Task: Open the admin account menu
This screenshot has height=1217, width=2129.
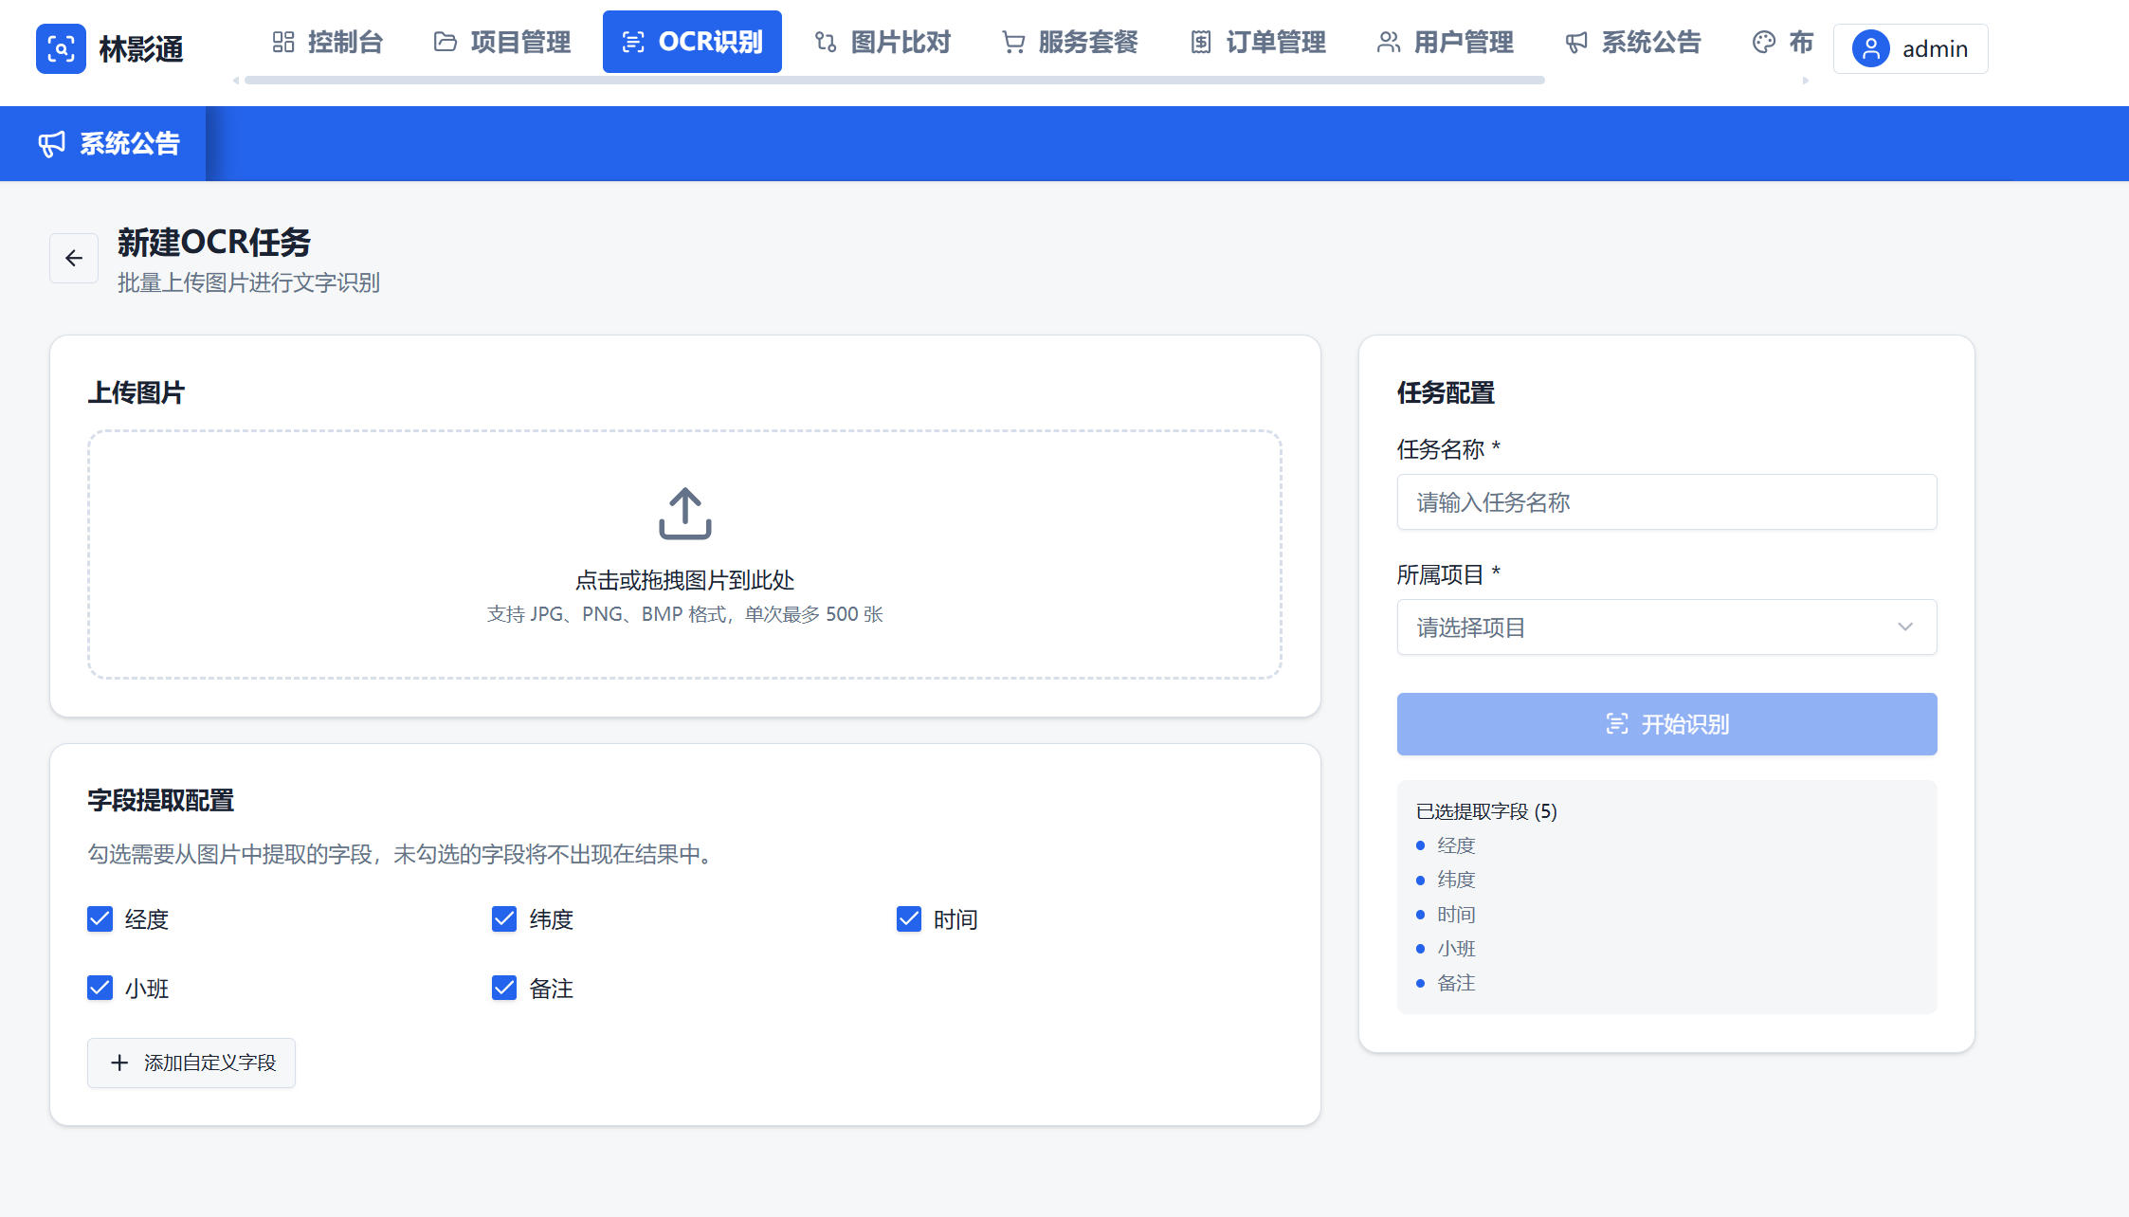Action: click(1910, 48)
